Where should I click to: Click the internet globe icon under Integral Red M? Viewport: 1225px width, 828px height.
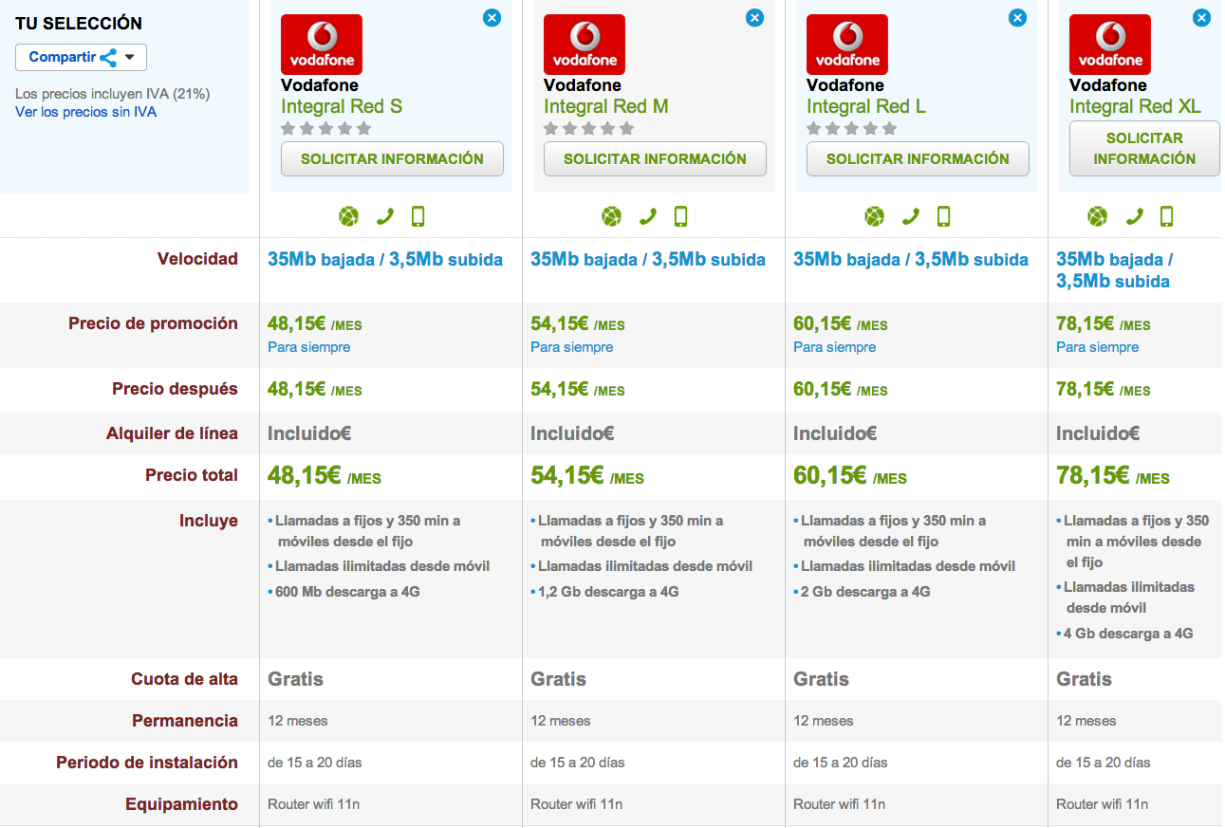[612, 217]
